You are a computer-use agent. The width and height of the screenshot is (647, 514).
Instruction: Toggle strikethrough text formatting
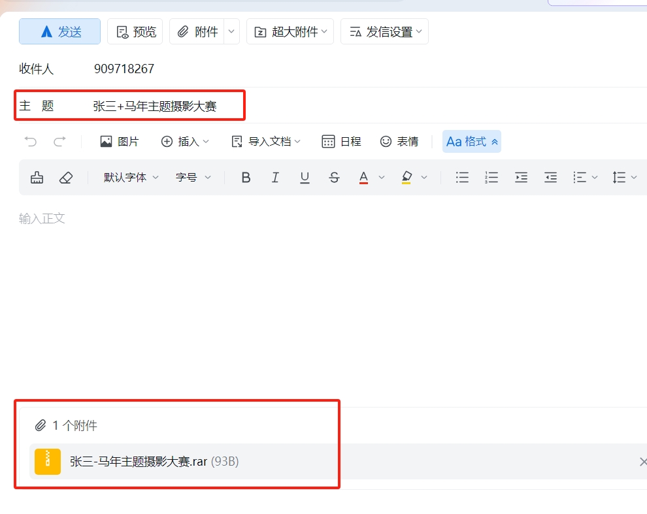334,177
